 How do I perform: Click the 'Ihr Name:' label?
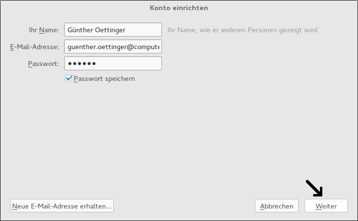click(x=44, y=30)
